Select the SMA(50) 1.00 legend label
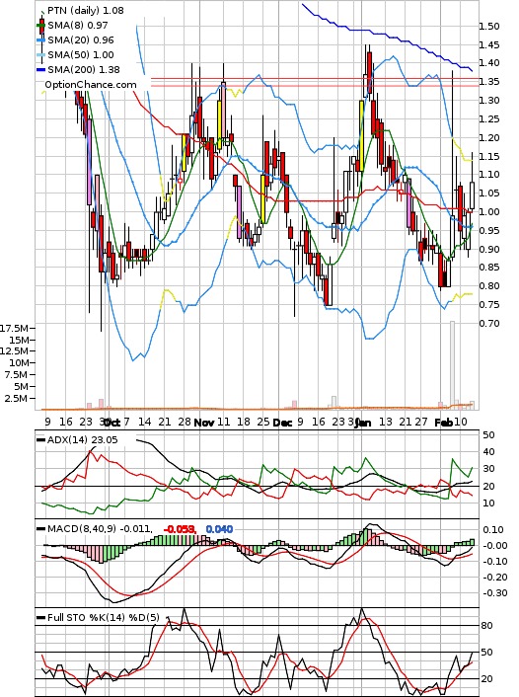519x697 pixels. 81,54
